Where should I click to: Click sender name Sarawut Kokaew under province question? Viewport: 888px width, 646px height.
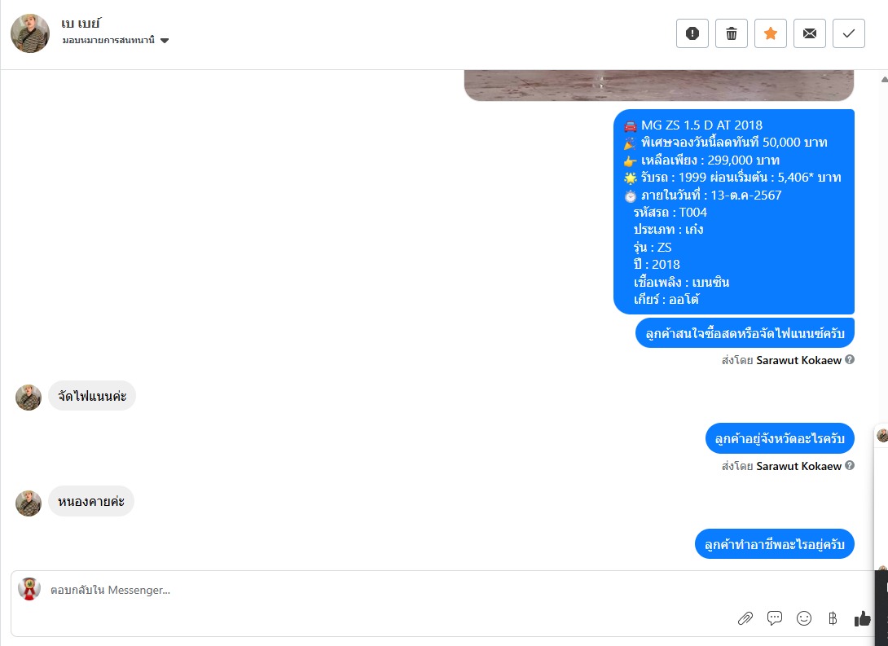tap(798, 466)
